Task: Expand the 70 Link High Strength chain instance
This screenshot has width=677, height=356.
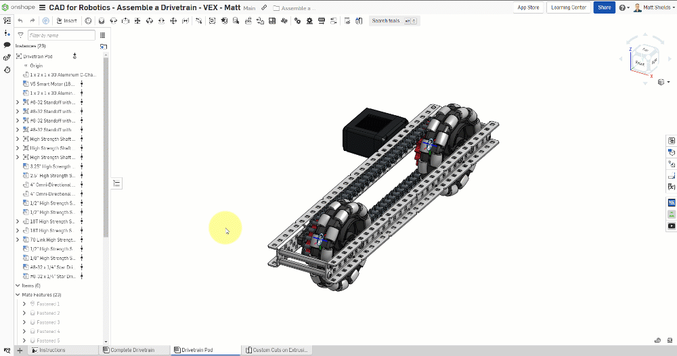Action: [x=18, y=240]
